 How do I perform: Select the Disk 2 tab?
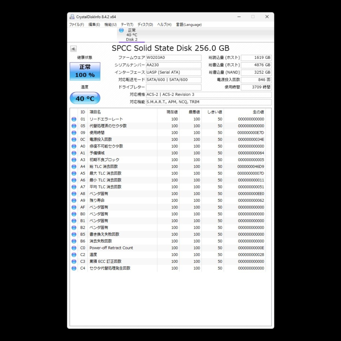(x=132, y=35)
